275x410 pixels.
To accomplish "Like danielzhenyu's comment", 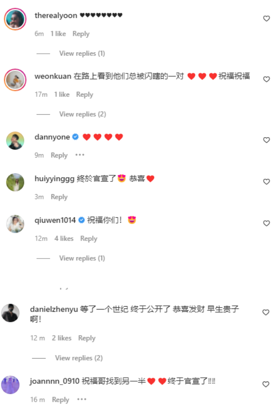I will [x=266, y=312].
